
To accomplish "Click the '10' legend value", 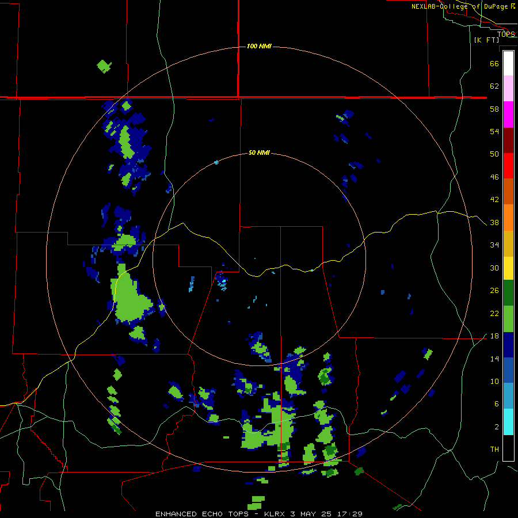I will (x=494, y=382).
